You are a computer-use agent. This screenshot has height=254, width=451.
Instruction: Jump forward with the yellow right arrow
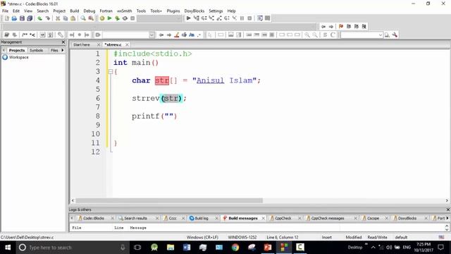point(169,35)
